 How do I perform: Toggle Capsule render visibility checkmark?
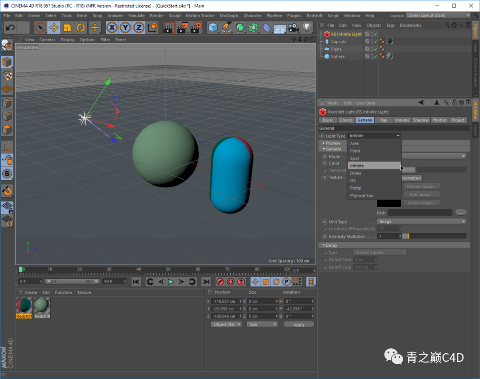(x=376, y=42)
